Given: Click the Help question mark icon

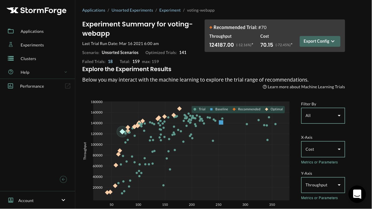Looking at the screenshot, I should point(11,72).
